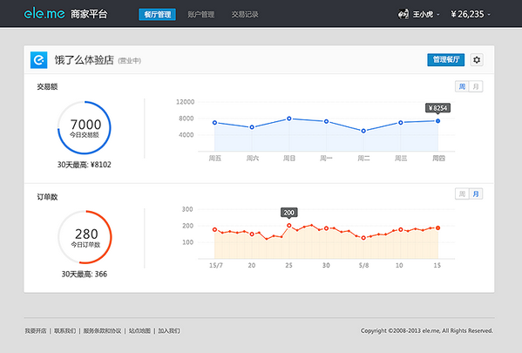Open the gear settings icon
Image resolution: width=522 pixels, height=353 pixels.
click(x=477, y=60)
